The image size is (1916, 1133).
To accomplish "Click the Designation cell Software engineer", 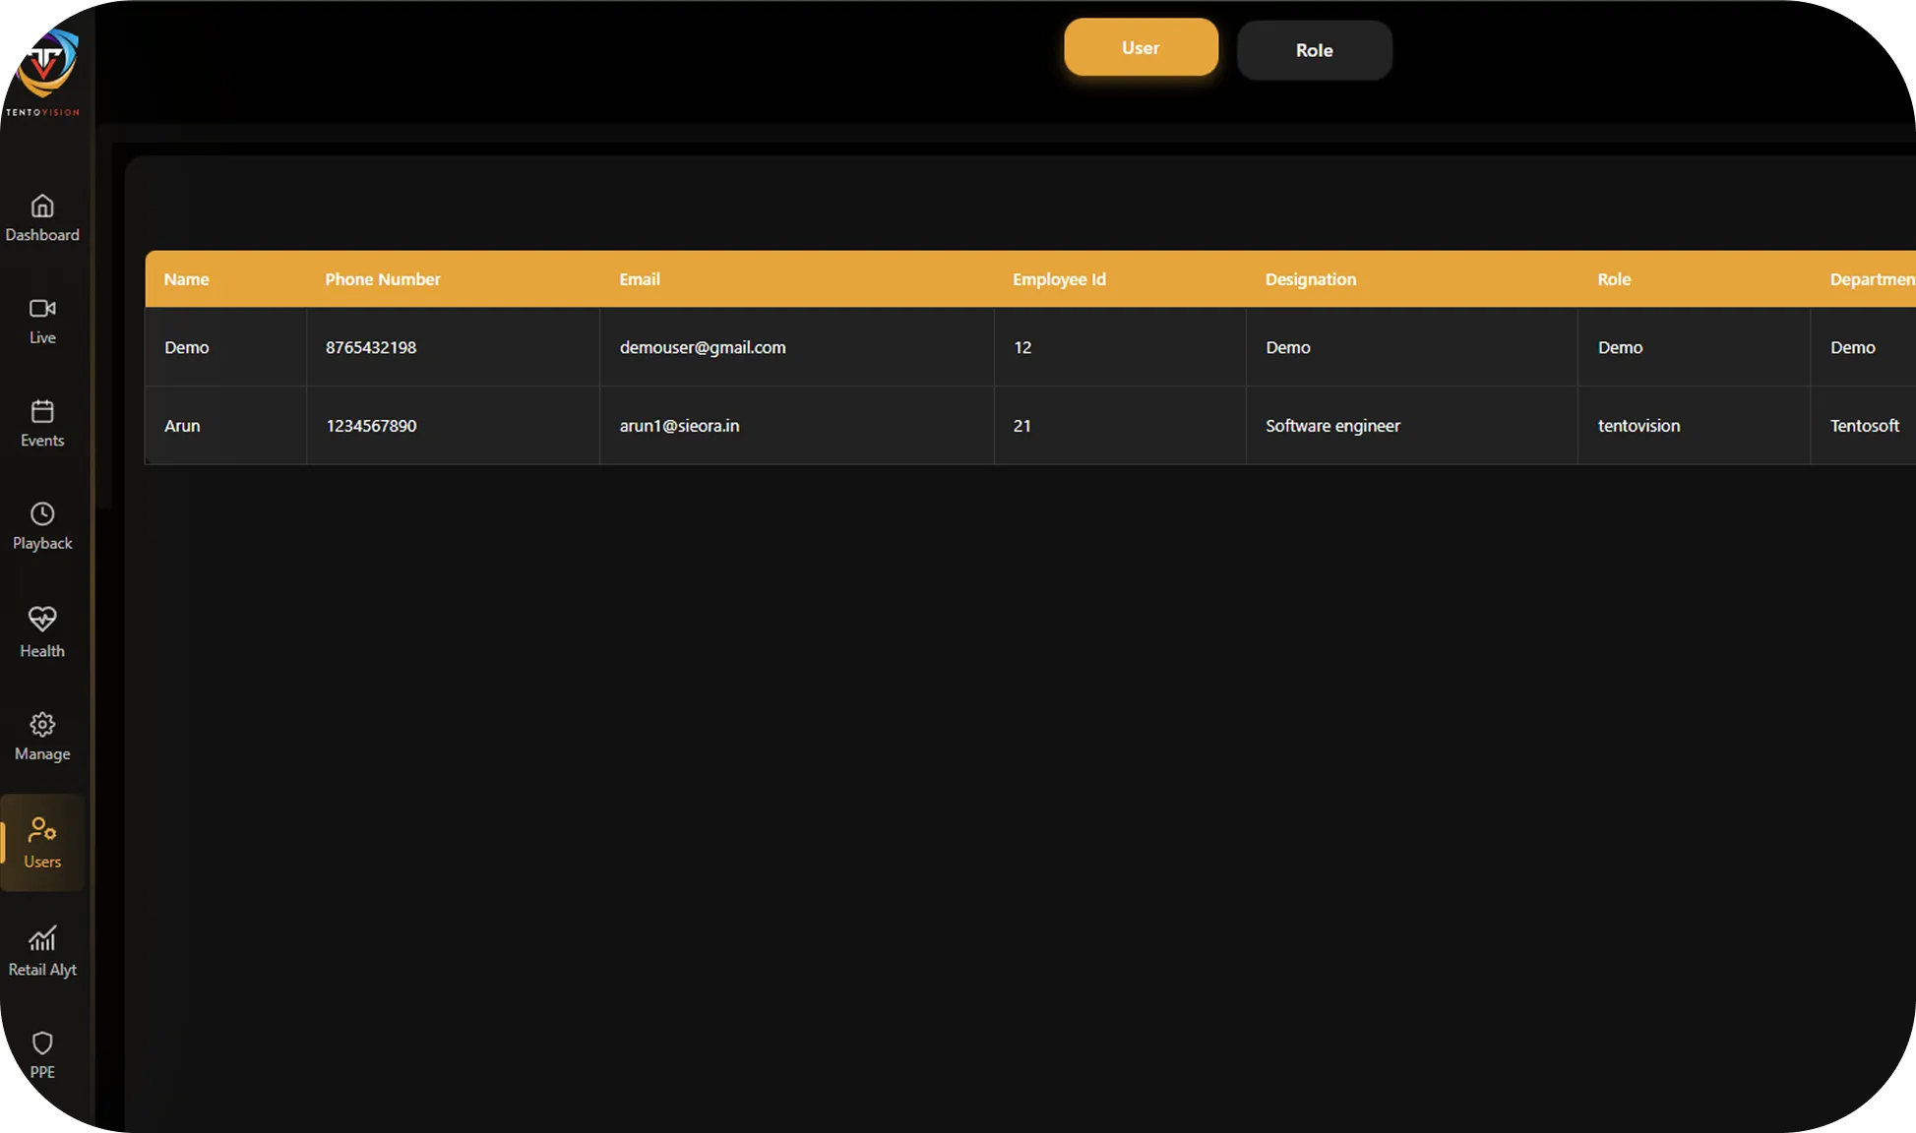I will [x=1332, y=426].
